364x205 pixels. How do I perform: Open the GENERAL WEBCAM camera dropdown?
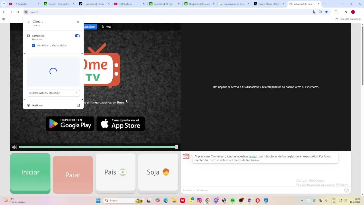click(x=53, y=93)
